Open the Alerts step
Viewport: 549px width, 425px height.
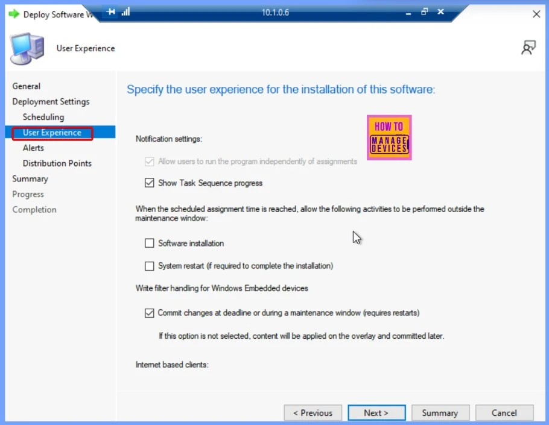click(33, 148)
